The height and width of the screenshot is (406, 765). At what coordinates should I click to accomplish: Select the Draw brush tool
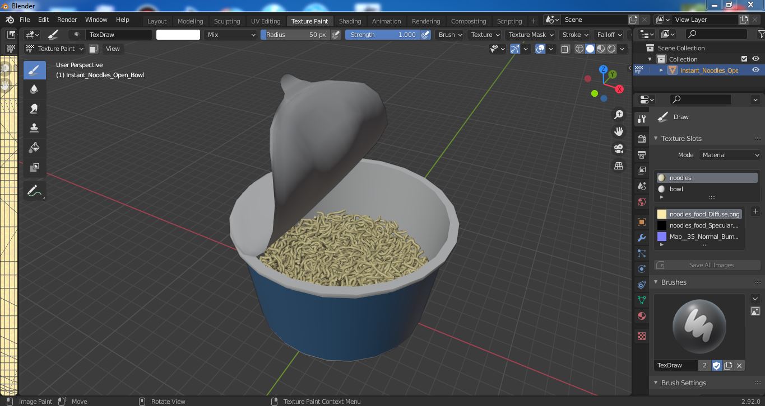click(34, 70)
